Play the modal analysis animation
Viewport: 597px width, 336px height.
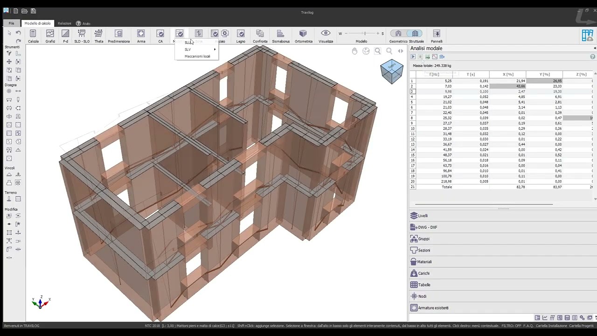413,57
